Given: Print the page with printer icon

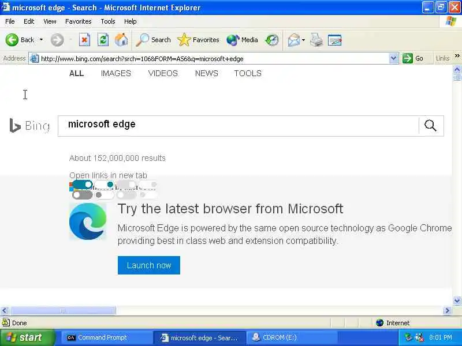Looking at the screenshot, I should 316,40.
